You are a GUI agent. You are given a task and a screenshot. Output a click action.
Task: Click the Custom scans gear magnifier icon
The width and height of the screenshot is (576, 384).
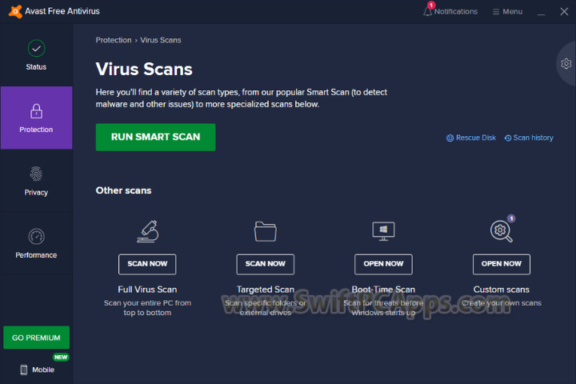point(501,231)
